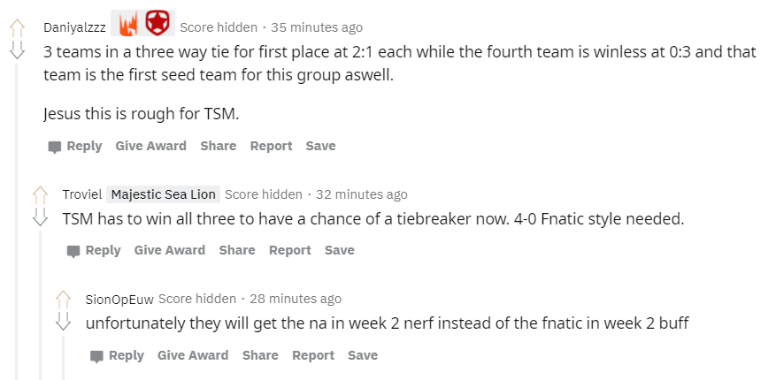Collapse Daniyalzzz's thread via the vertical line

tap(17, 222)
